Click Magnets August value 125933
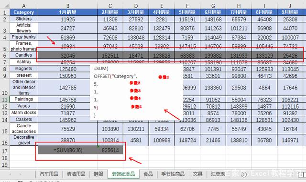The width and height of the screenshot is (306, 182). (264, 69)
